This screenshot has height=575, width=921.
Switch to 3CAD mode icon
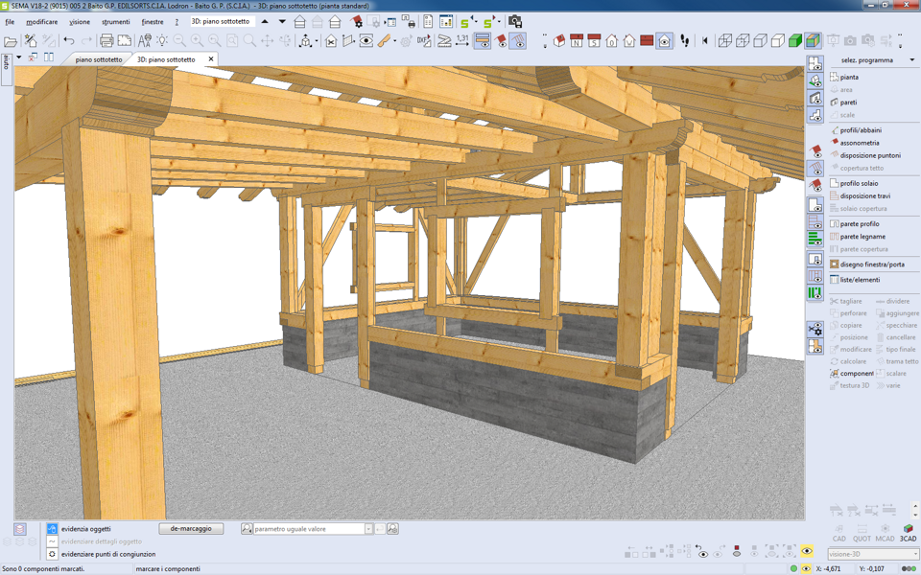tap(908, 533)
